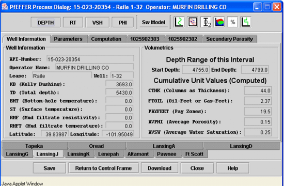Click the Download button
This screenshot has width=284, height=186.
(160, 168)
